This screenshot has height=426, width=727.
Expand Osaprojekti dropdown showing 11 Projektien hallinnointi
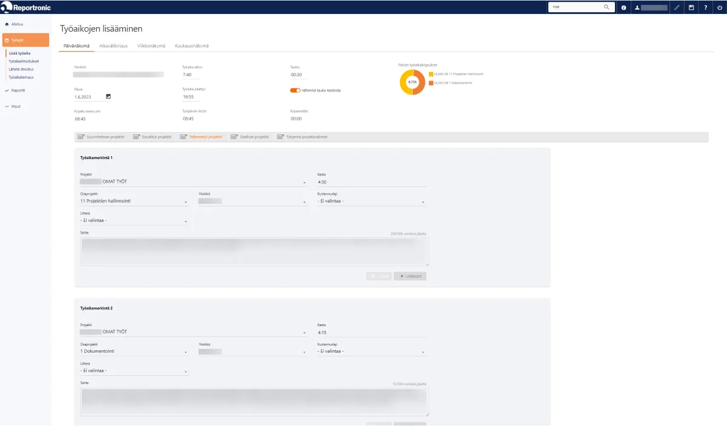tap(134, 201)
